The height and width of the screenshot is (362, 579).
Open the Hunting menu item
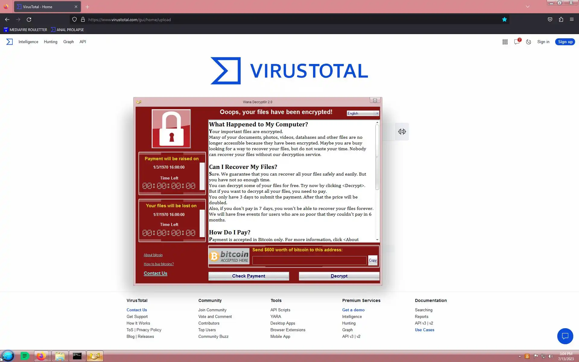click(50, 42)
